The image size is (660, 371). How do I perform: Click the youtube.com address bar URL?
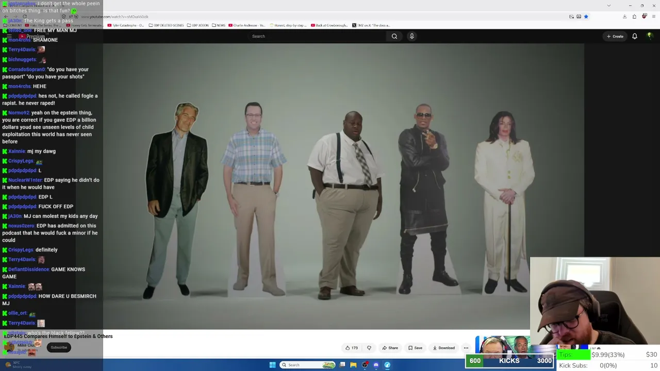tap(114, 16)
